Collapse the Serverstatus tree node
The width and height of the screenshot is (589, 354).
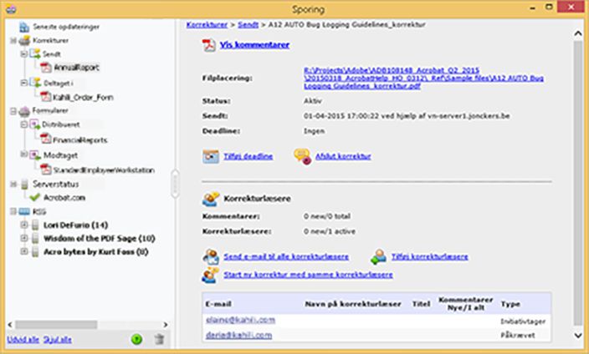pos(13,185)
